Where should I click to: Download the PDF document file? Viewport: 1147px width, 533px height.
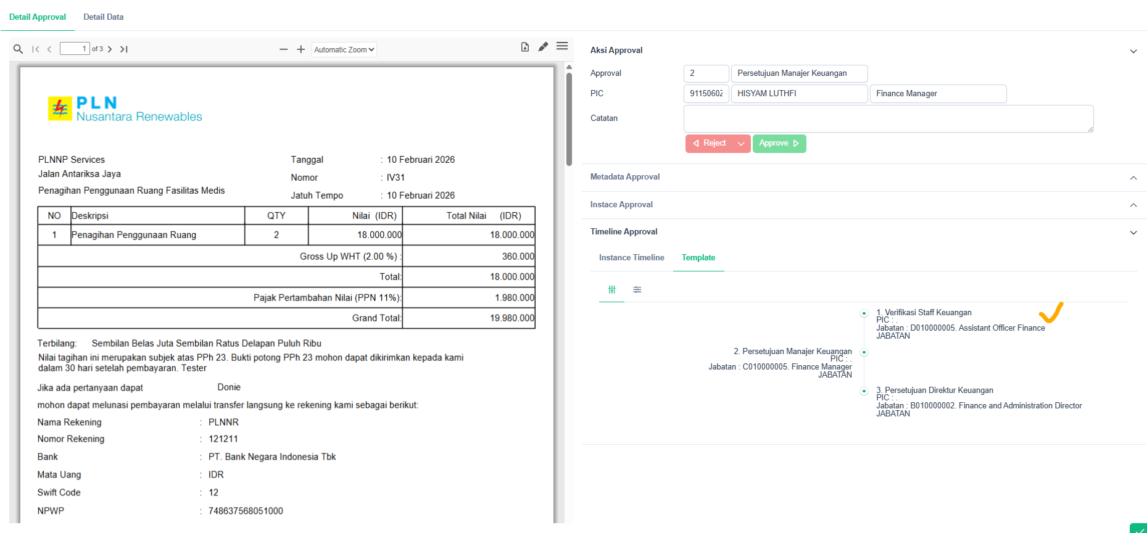525,47
